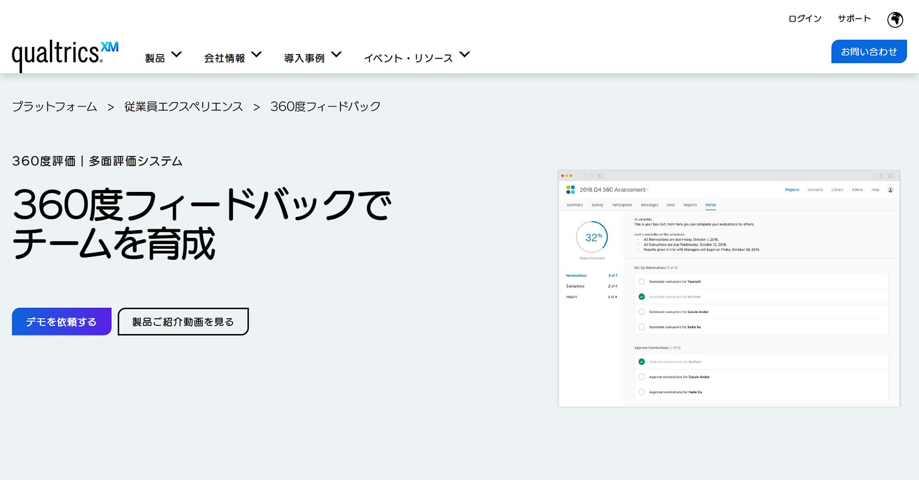Check Nominate evaluators for Cassie Andor circle
This screenshot has height=480, width=919.
pyautogui.click(x=642, y=312)
